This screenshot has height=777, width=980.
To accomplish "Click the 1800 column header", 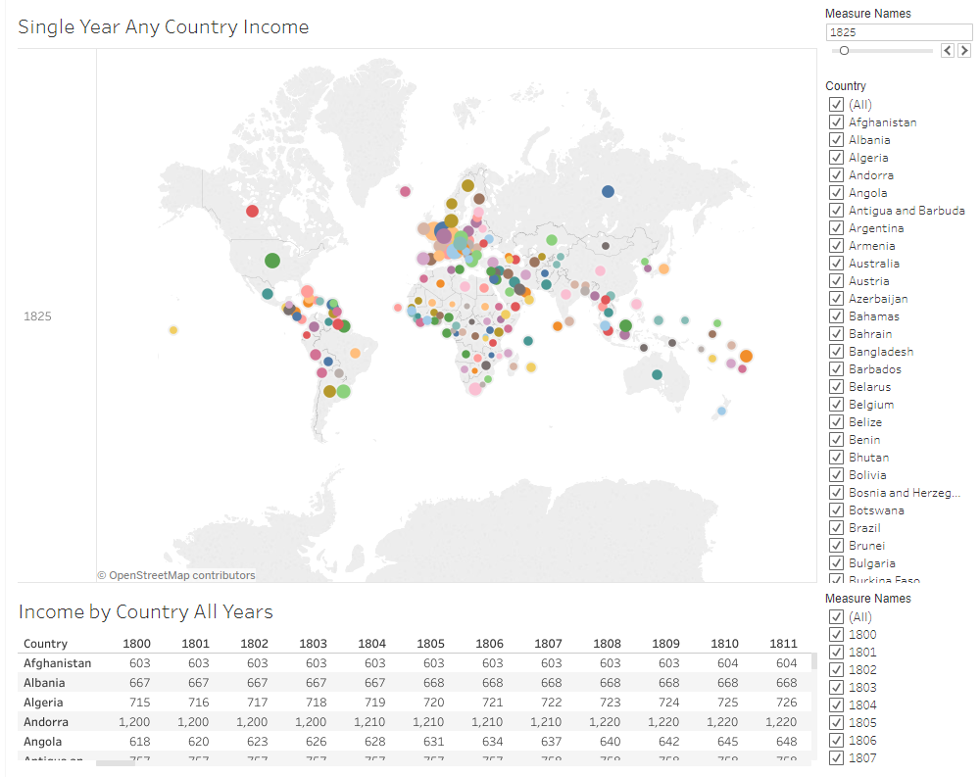I will [x=137, y=644].
